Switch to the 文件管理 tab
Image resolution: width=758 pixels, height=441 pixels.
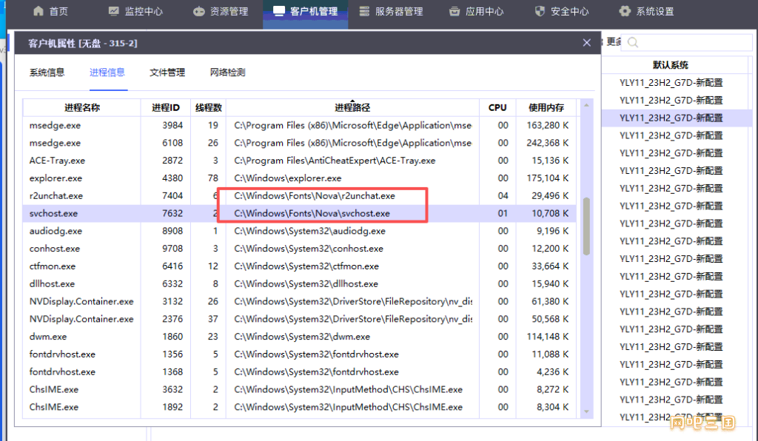(x=167, y=73)
